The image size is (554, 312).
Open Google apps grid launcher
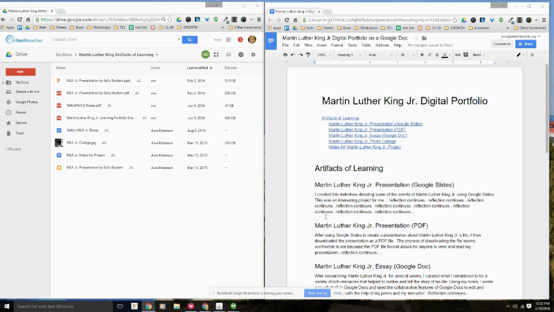click(229, 40)
